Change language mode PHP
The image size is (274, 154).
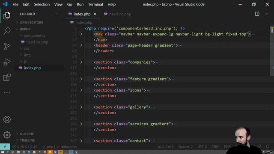click(227, 147)
